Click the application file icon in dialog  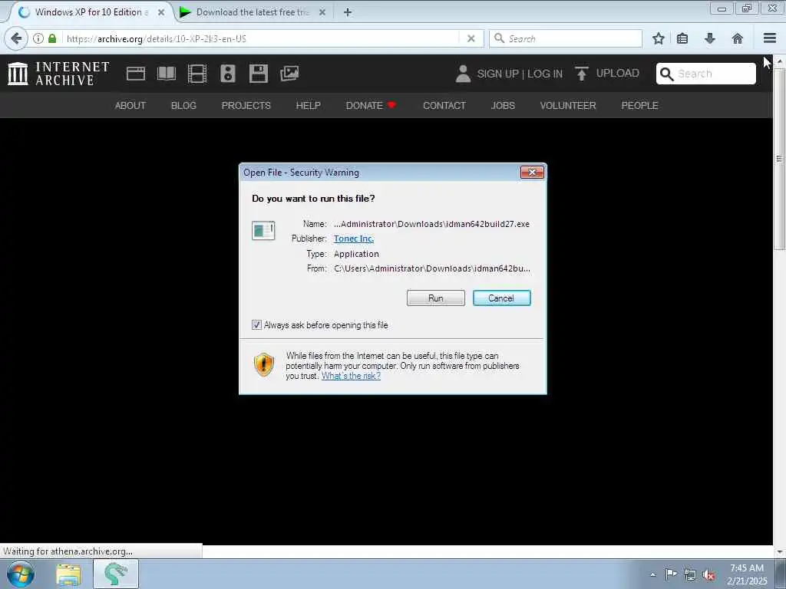coord(263,231)
